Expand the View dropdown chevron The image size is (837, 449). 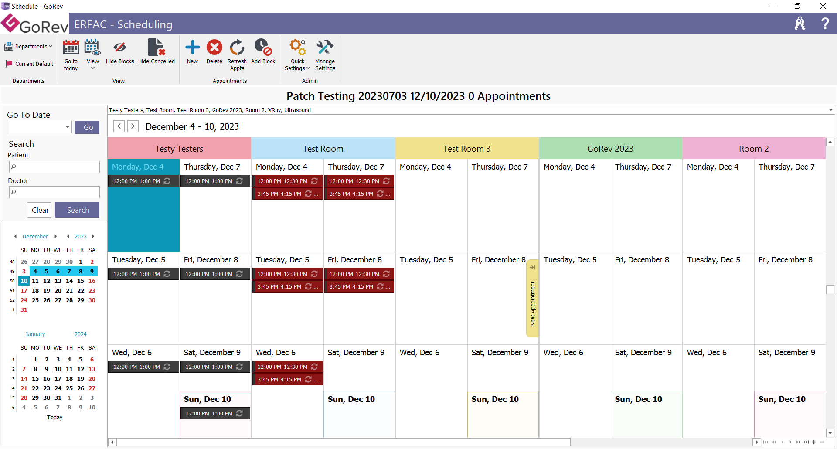pyautogui.click(x=92, y=68)
